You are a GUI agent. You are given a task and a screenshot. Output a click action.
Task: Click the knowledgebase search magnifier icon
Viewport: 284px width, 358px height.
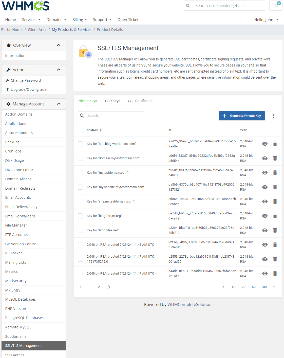click(x=188, y=6)
